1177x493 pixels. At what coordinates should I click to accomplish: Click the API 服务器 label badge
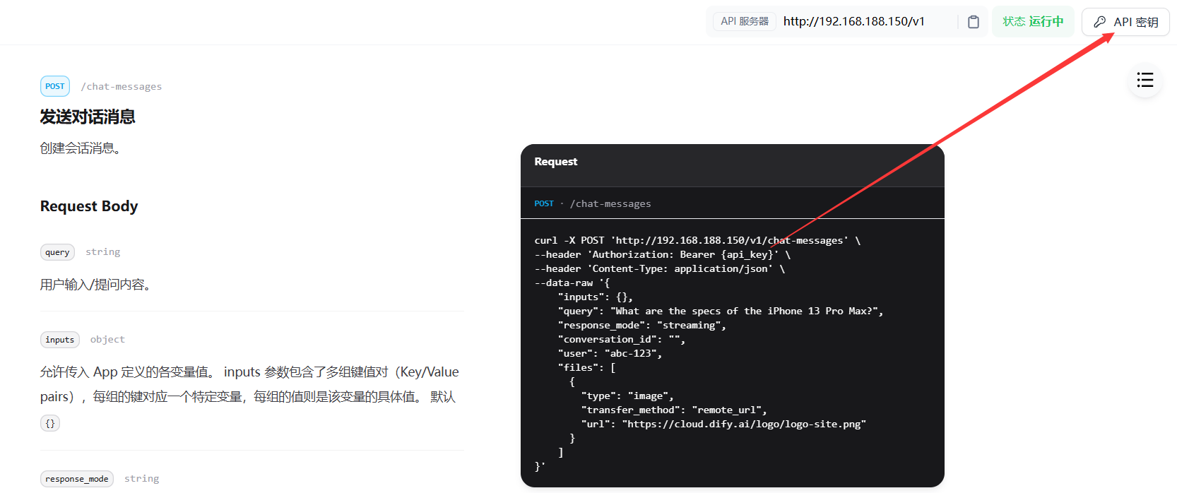pyautogui.click(x=744, y=22)
